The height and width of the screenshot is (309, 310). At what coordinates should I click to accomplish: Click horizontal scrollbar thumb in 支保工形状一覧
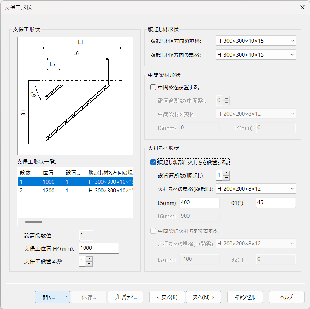click(x=34, y=222)
